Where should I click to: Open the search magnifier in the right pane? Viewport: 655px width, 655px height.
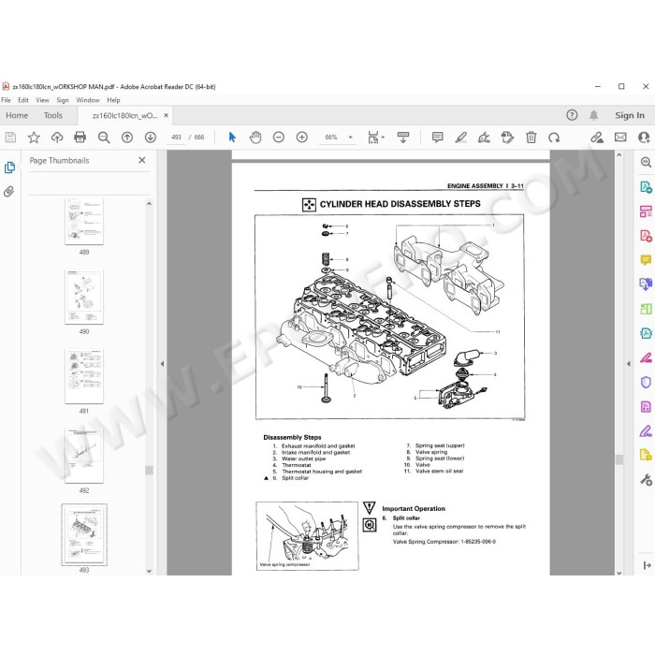tap(646, 162)
